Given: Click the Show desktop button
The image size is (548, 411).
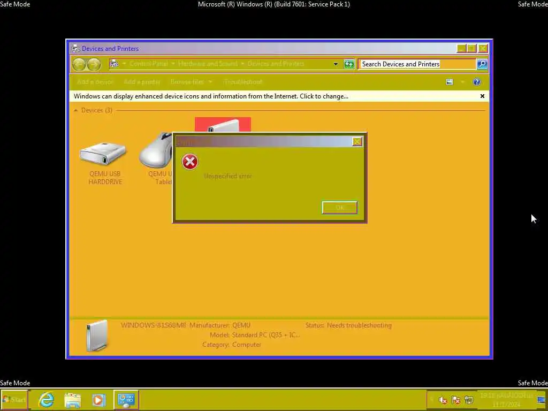Looking at the screenshot, I should (542, 400).
